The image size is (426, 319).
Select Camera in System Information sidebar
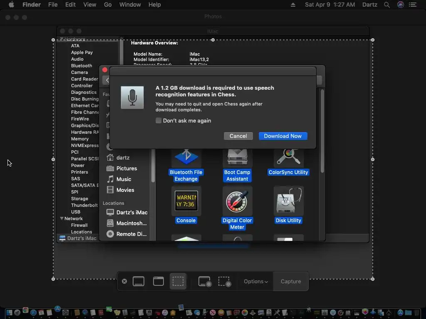point(79,72)
